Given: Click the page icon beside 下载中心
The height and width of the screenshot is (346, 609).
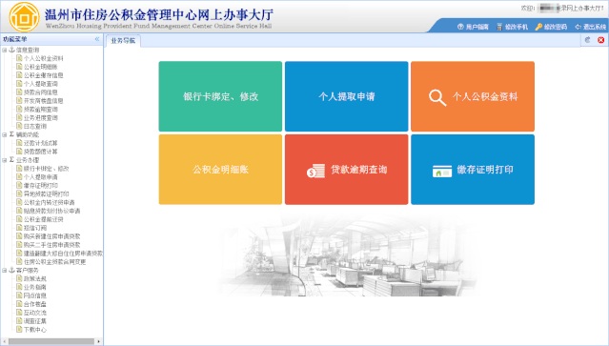Looking at the screenshot, I should coord(19,329).
